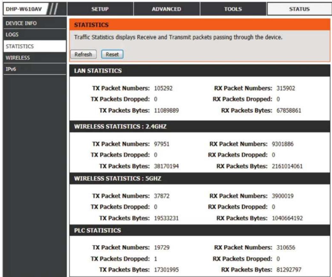
Task: Open DEVICE INFO in the sidebar
Action: (x=34, y=23)
